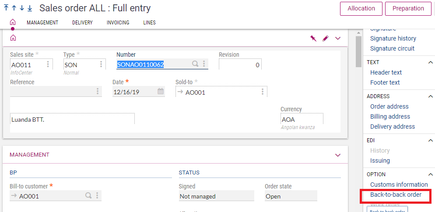The width and height of the screenshot is (435, 212).
Task: Open Sales site field actions menu
Action: tap(48, 65)
